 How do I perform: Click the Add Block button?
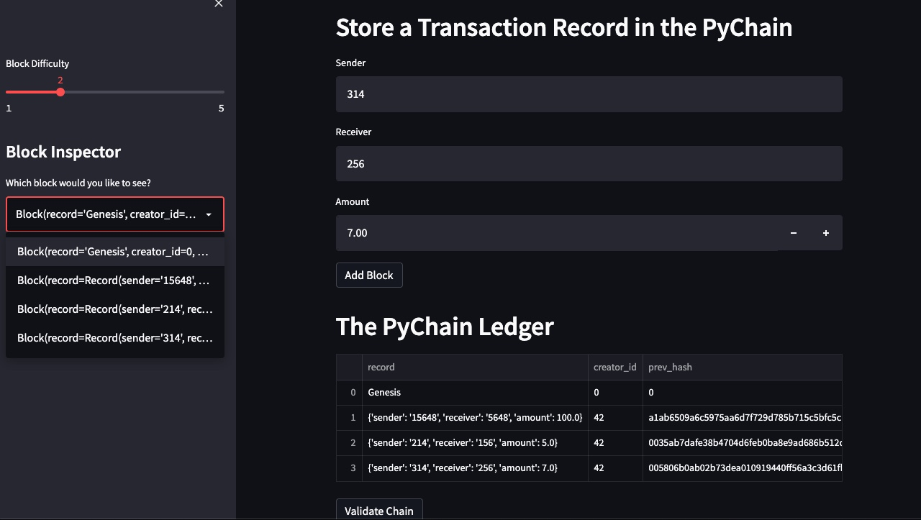tap(369, 275)
